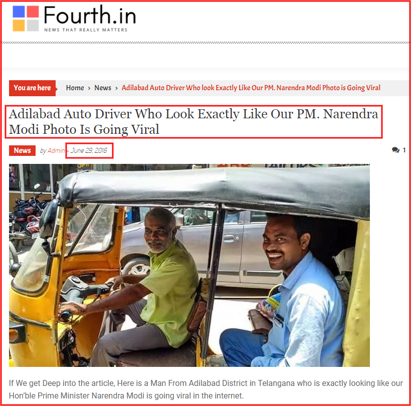Select the red News category tag
The image size is (411, 406).
pos(22,150)
